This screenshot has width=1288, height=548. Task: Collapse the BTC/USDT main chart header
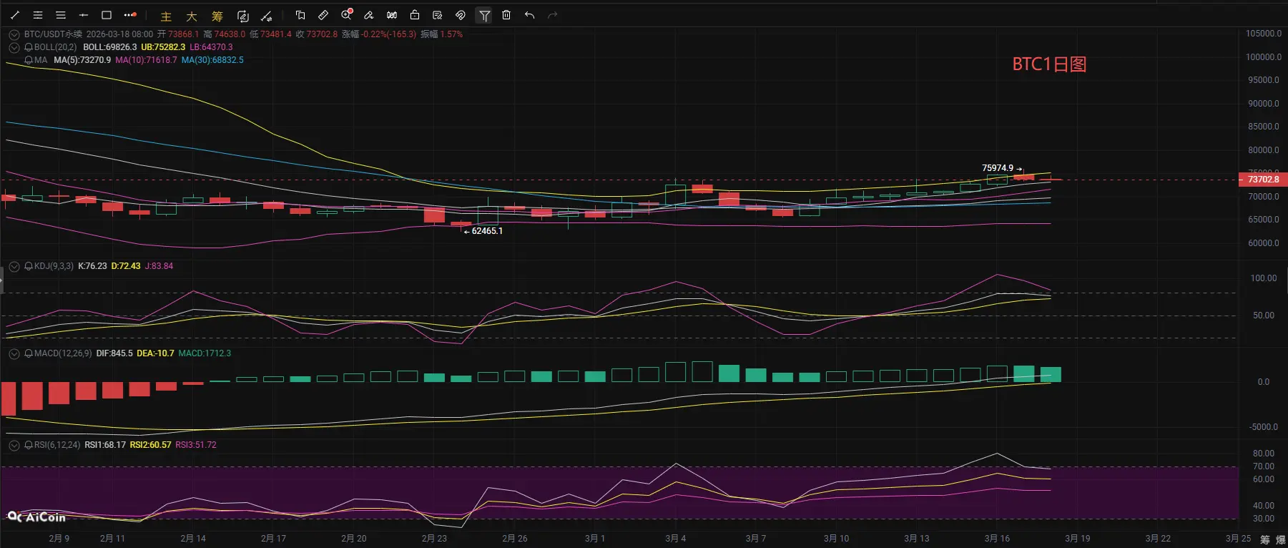14,34
